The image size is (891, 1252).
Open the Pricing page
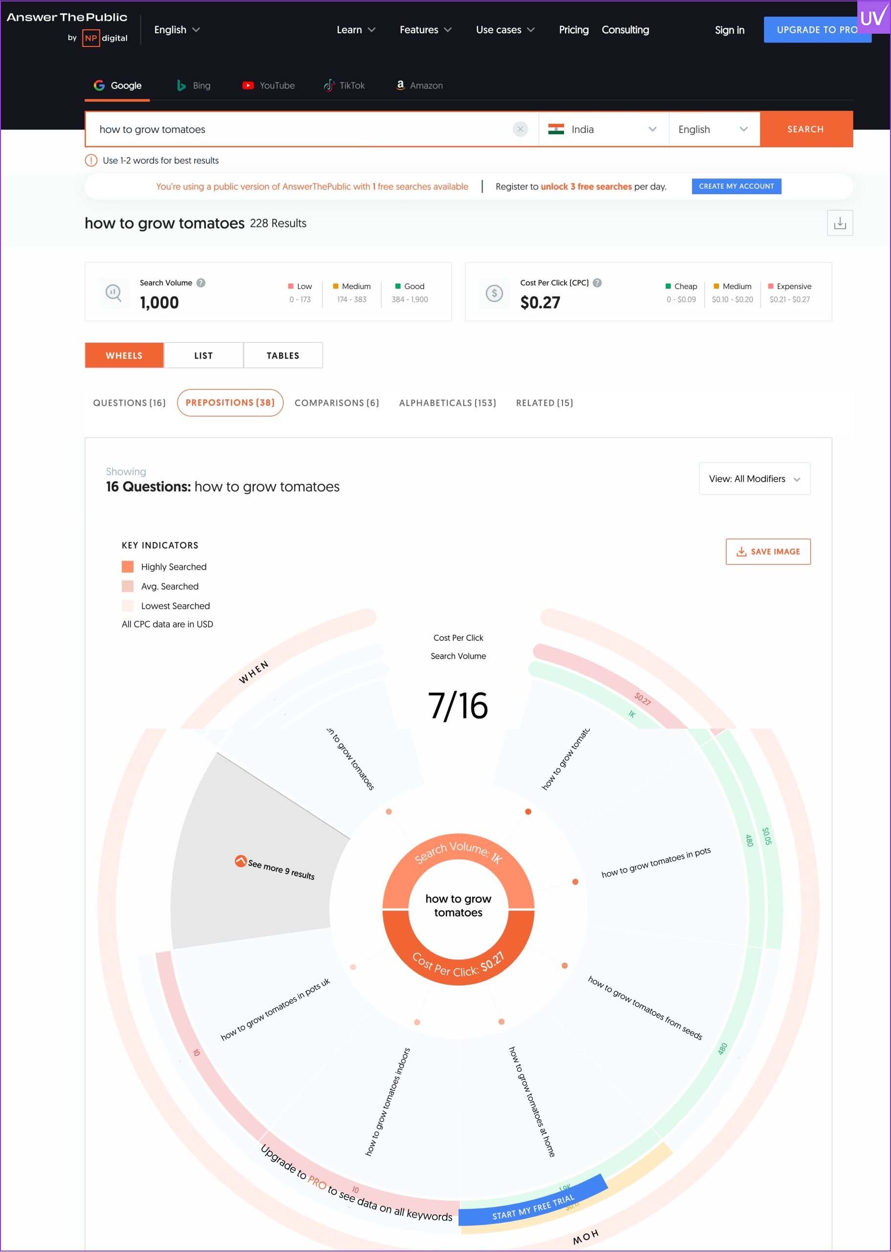[573, 30]
